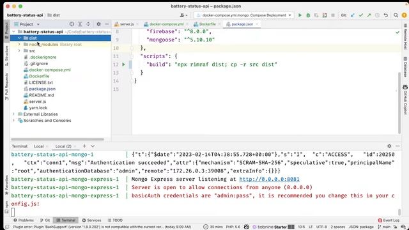Open the Structure tool window

pyautogui.click(x=6, y=56)
